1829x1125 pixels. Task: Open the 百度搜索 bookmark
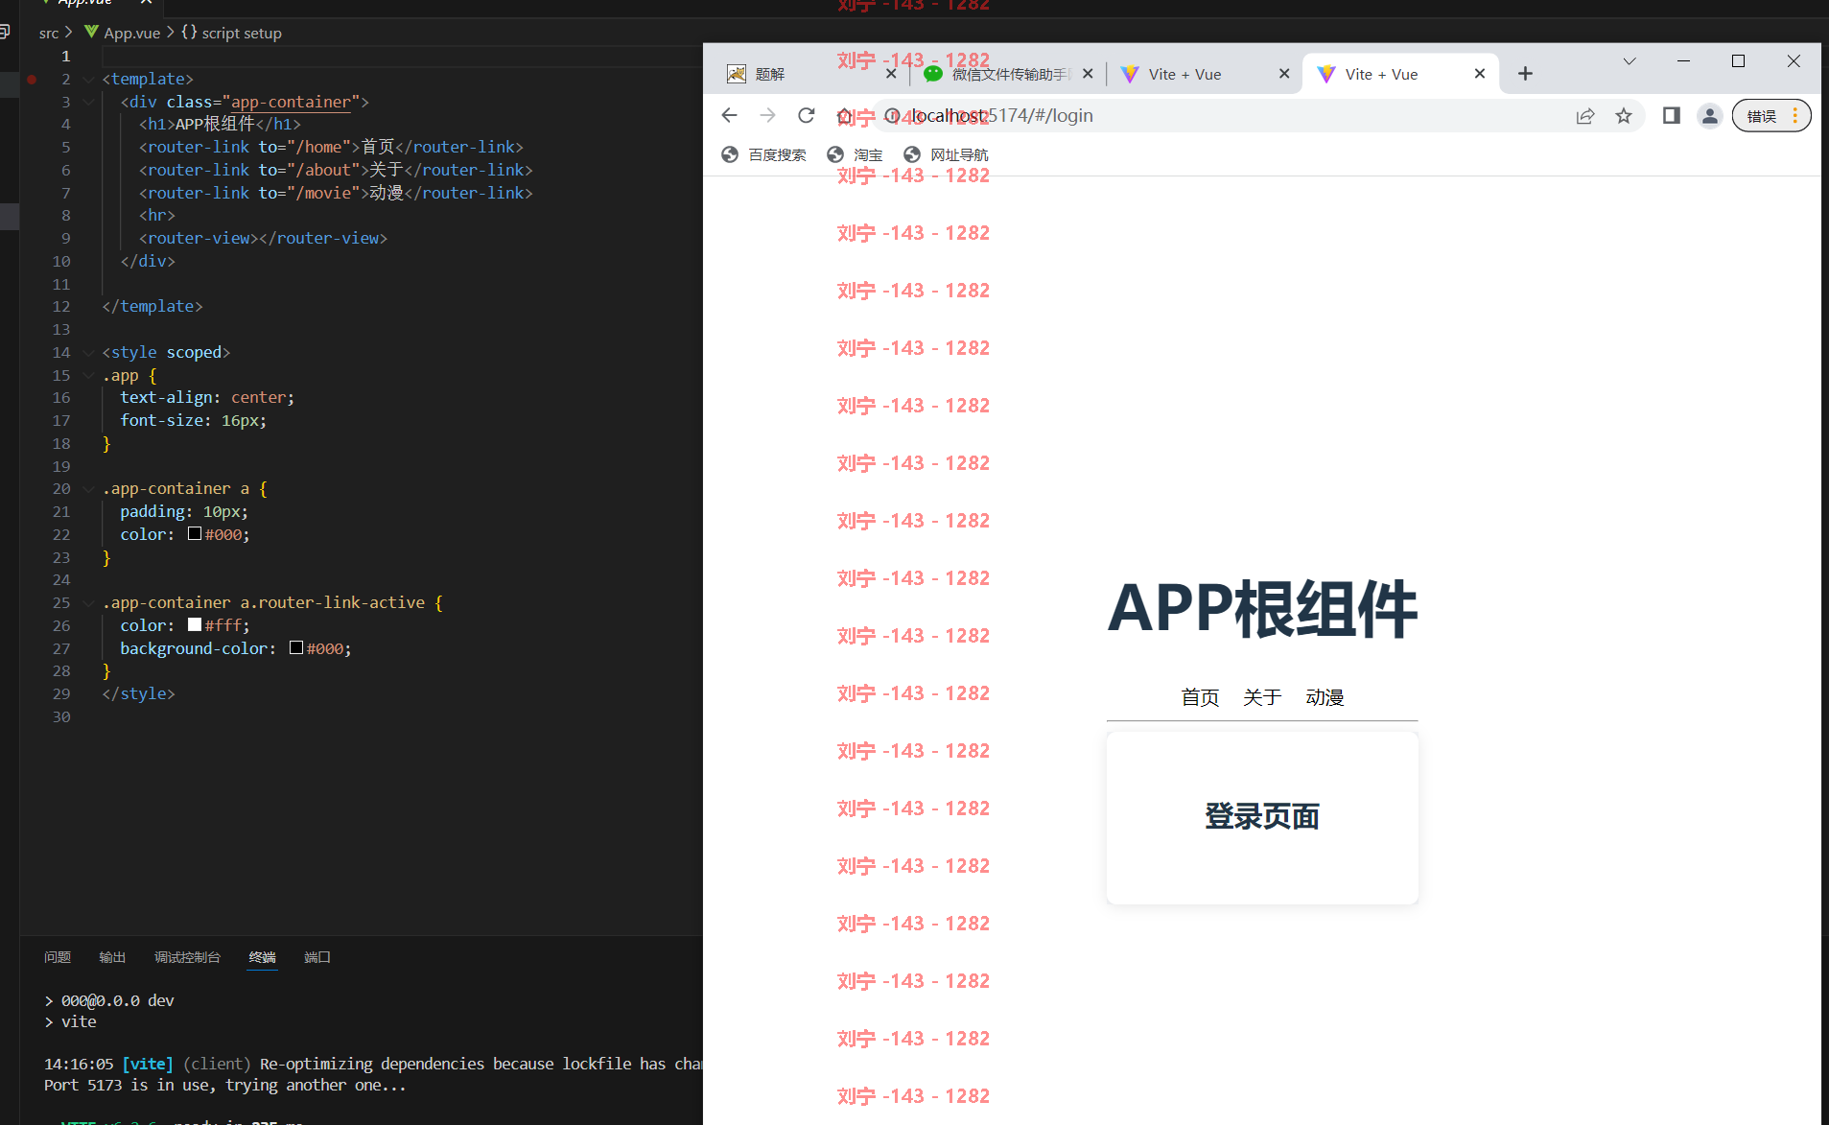coord(764,154)
